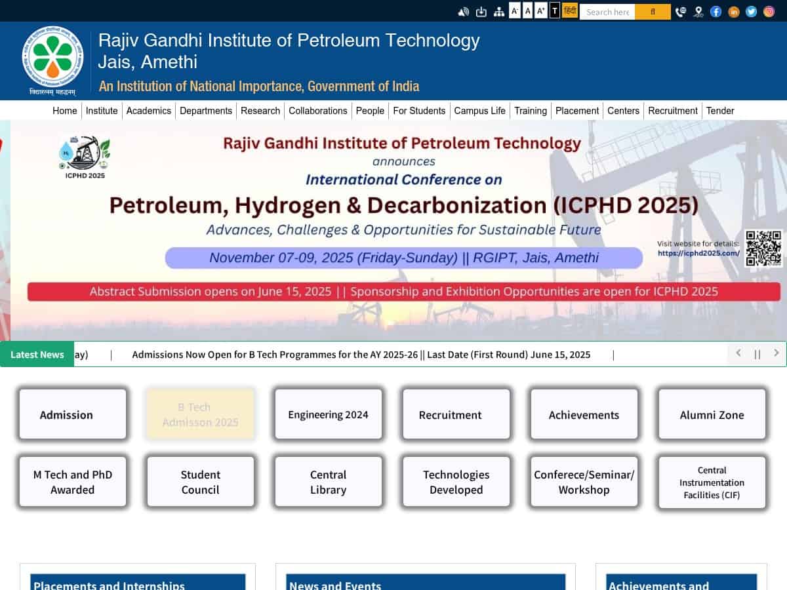This screenshot has width=787, height=590.
Task: Open the B Tech Admisson 2025 tile
Action: pyautogui.click(x=201, y=414)
